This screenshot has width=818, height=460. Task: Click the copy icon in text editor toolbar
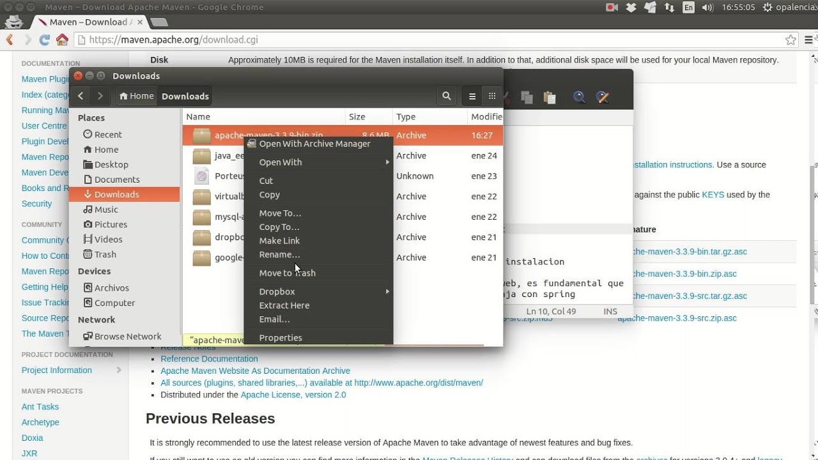527,97
